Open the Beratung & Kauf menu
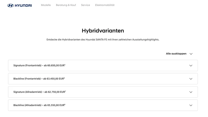Screen dimensions: 208x117 pyautogui.click(x=66, y=5)
